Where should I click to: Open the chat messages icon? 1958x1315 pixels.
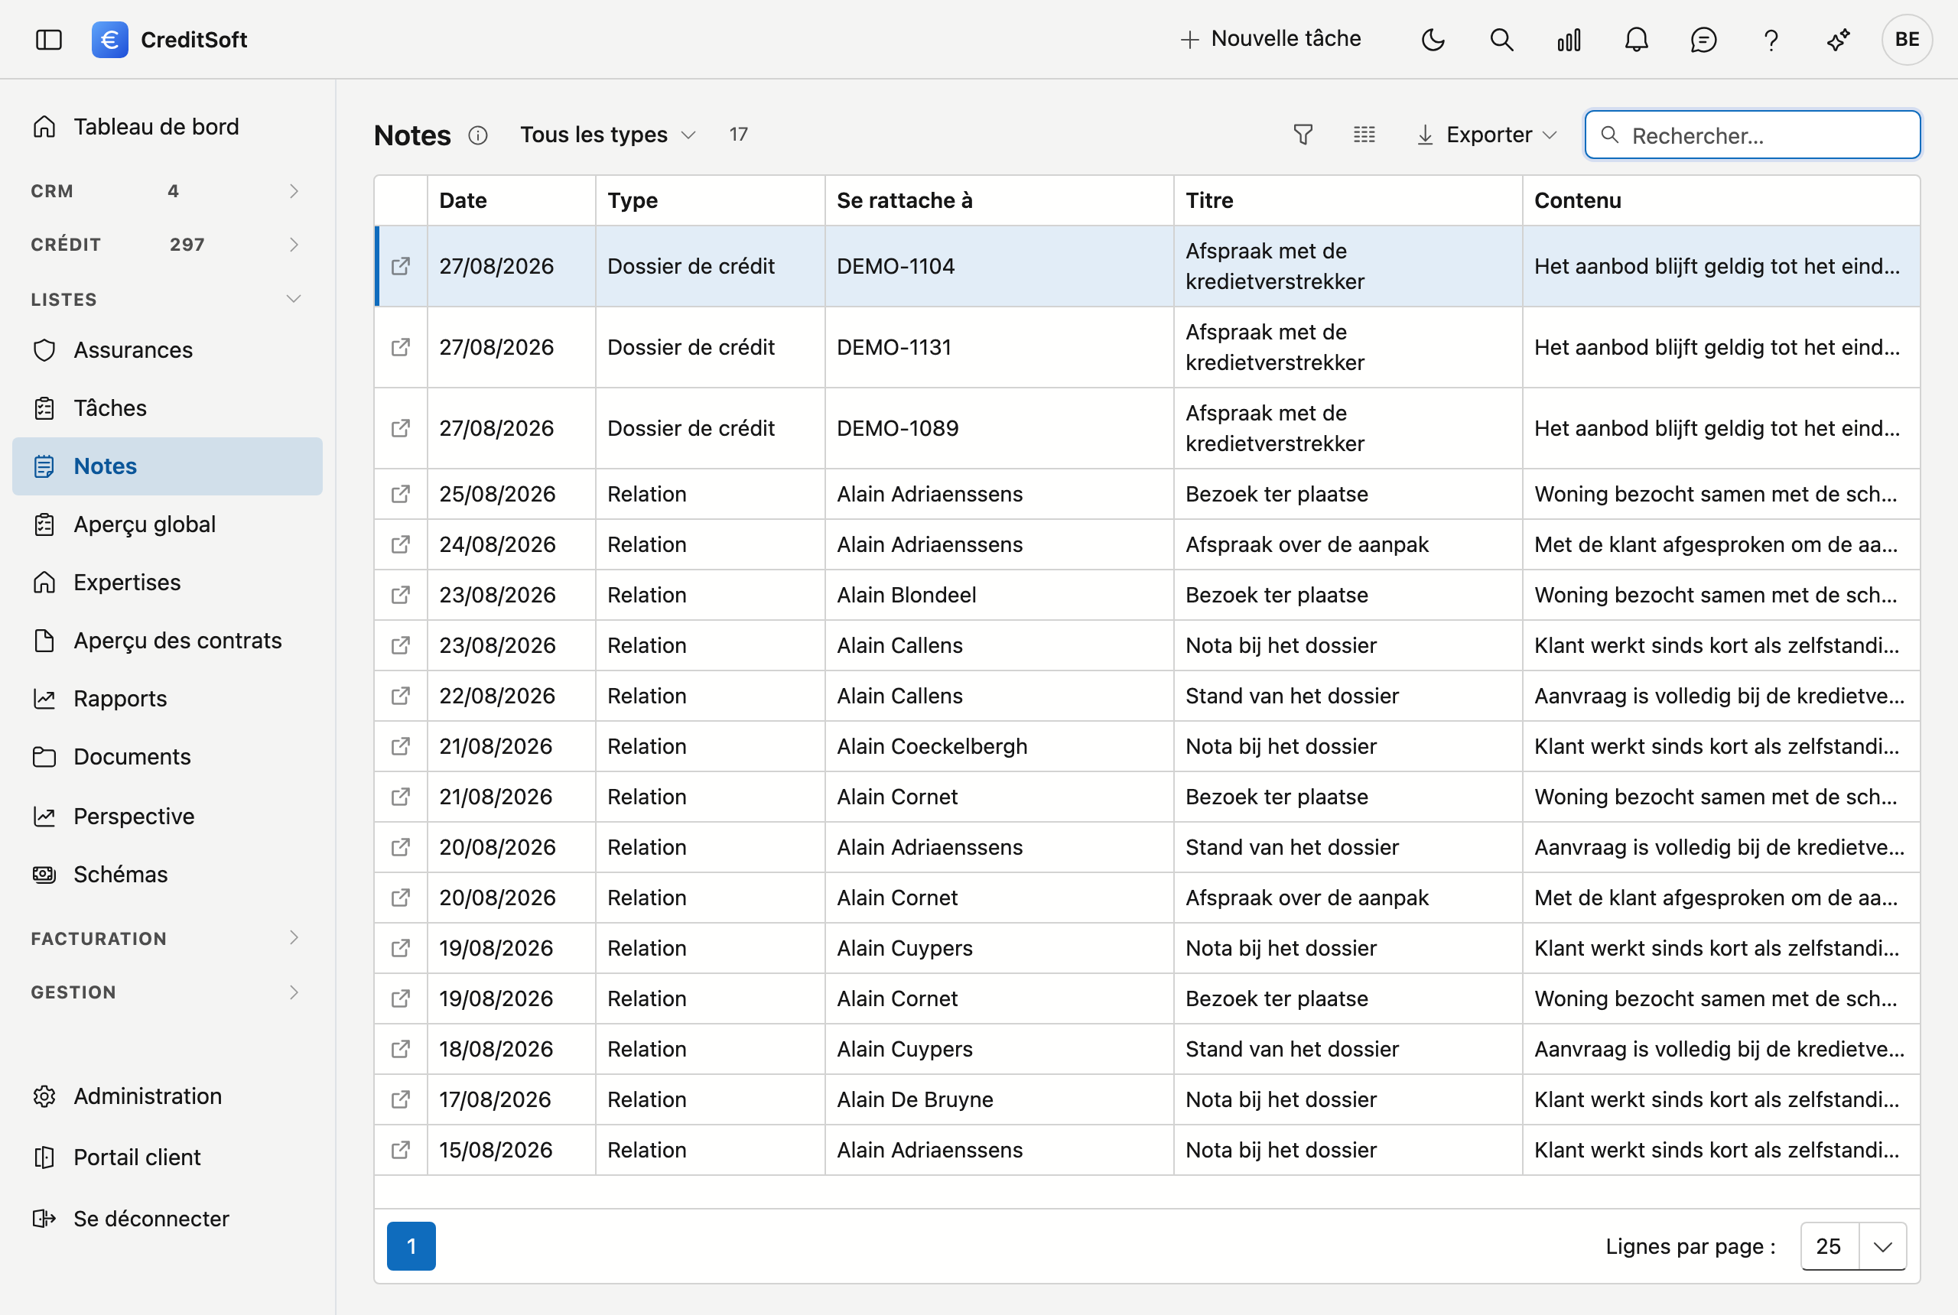coord(1703,40)
